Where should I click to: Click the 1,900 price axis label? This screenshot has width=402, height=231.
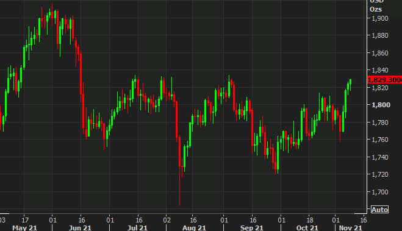tap(380, 18)
